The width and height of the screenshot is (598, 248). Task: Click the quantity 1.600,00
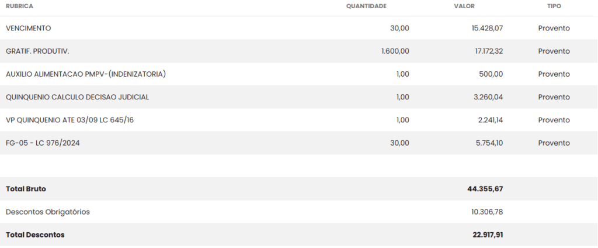(x=395, y=51)
